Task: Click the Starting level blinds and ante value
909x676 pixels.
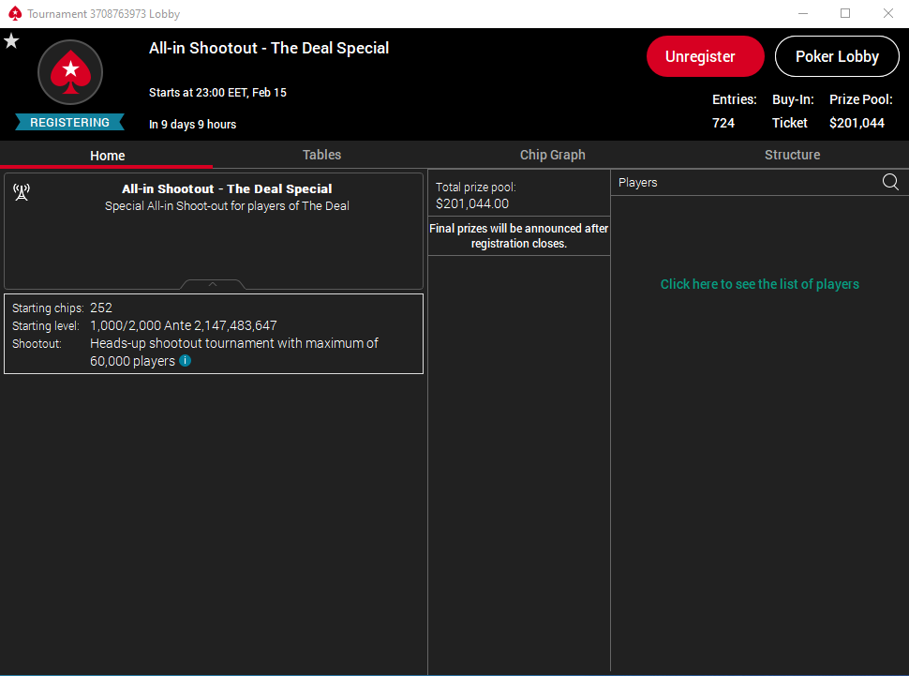Action: [x=183, y=325]
